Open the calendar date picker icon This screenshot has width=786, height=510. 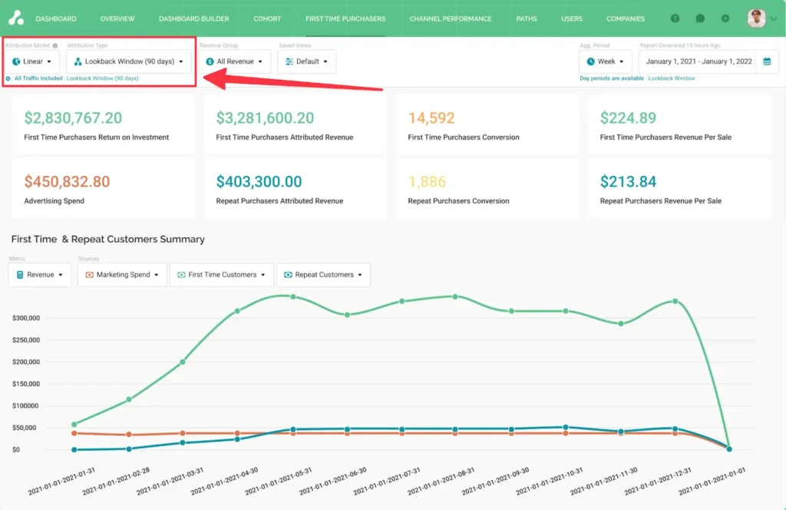767,61
